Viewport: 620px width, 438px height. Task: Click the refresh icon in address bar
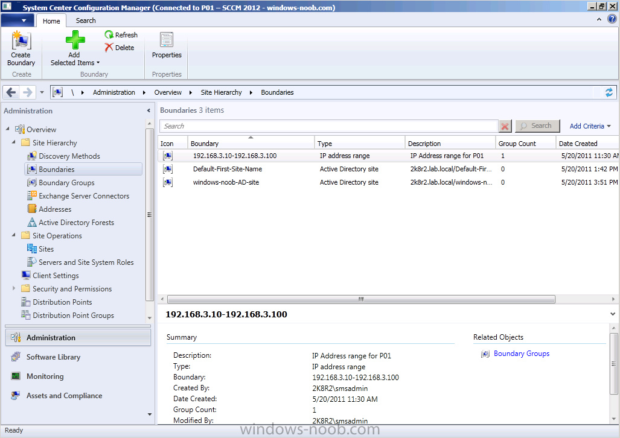tap(609, 92)
